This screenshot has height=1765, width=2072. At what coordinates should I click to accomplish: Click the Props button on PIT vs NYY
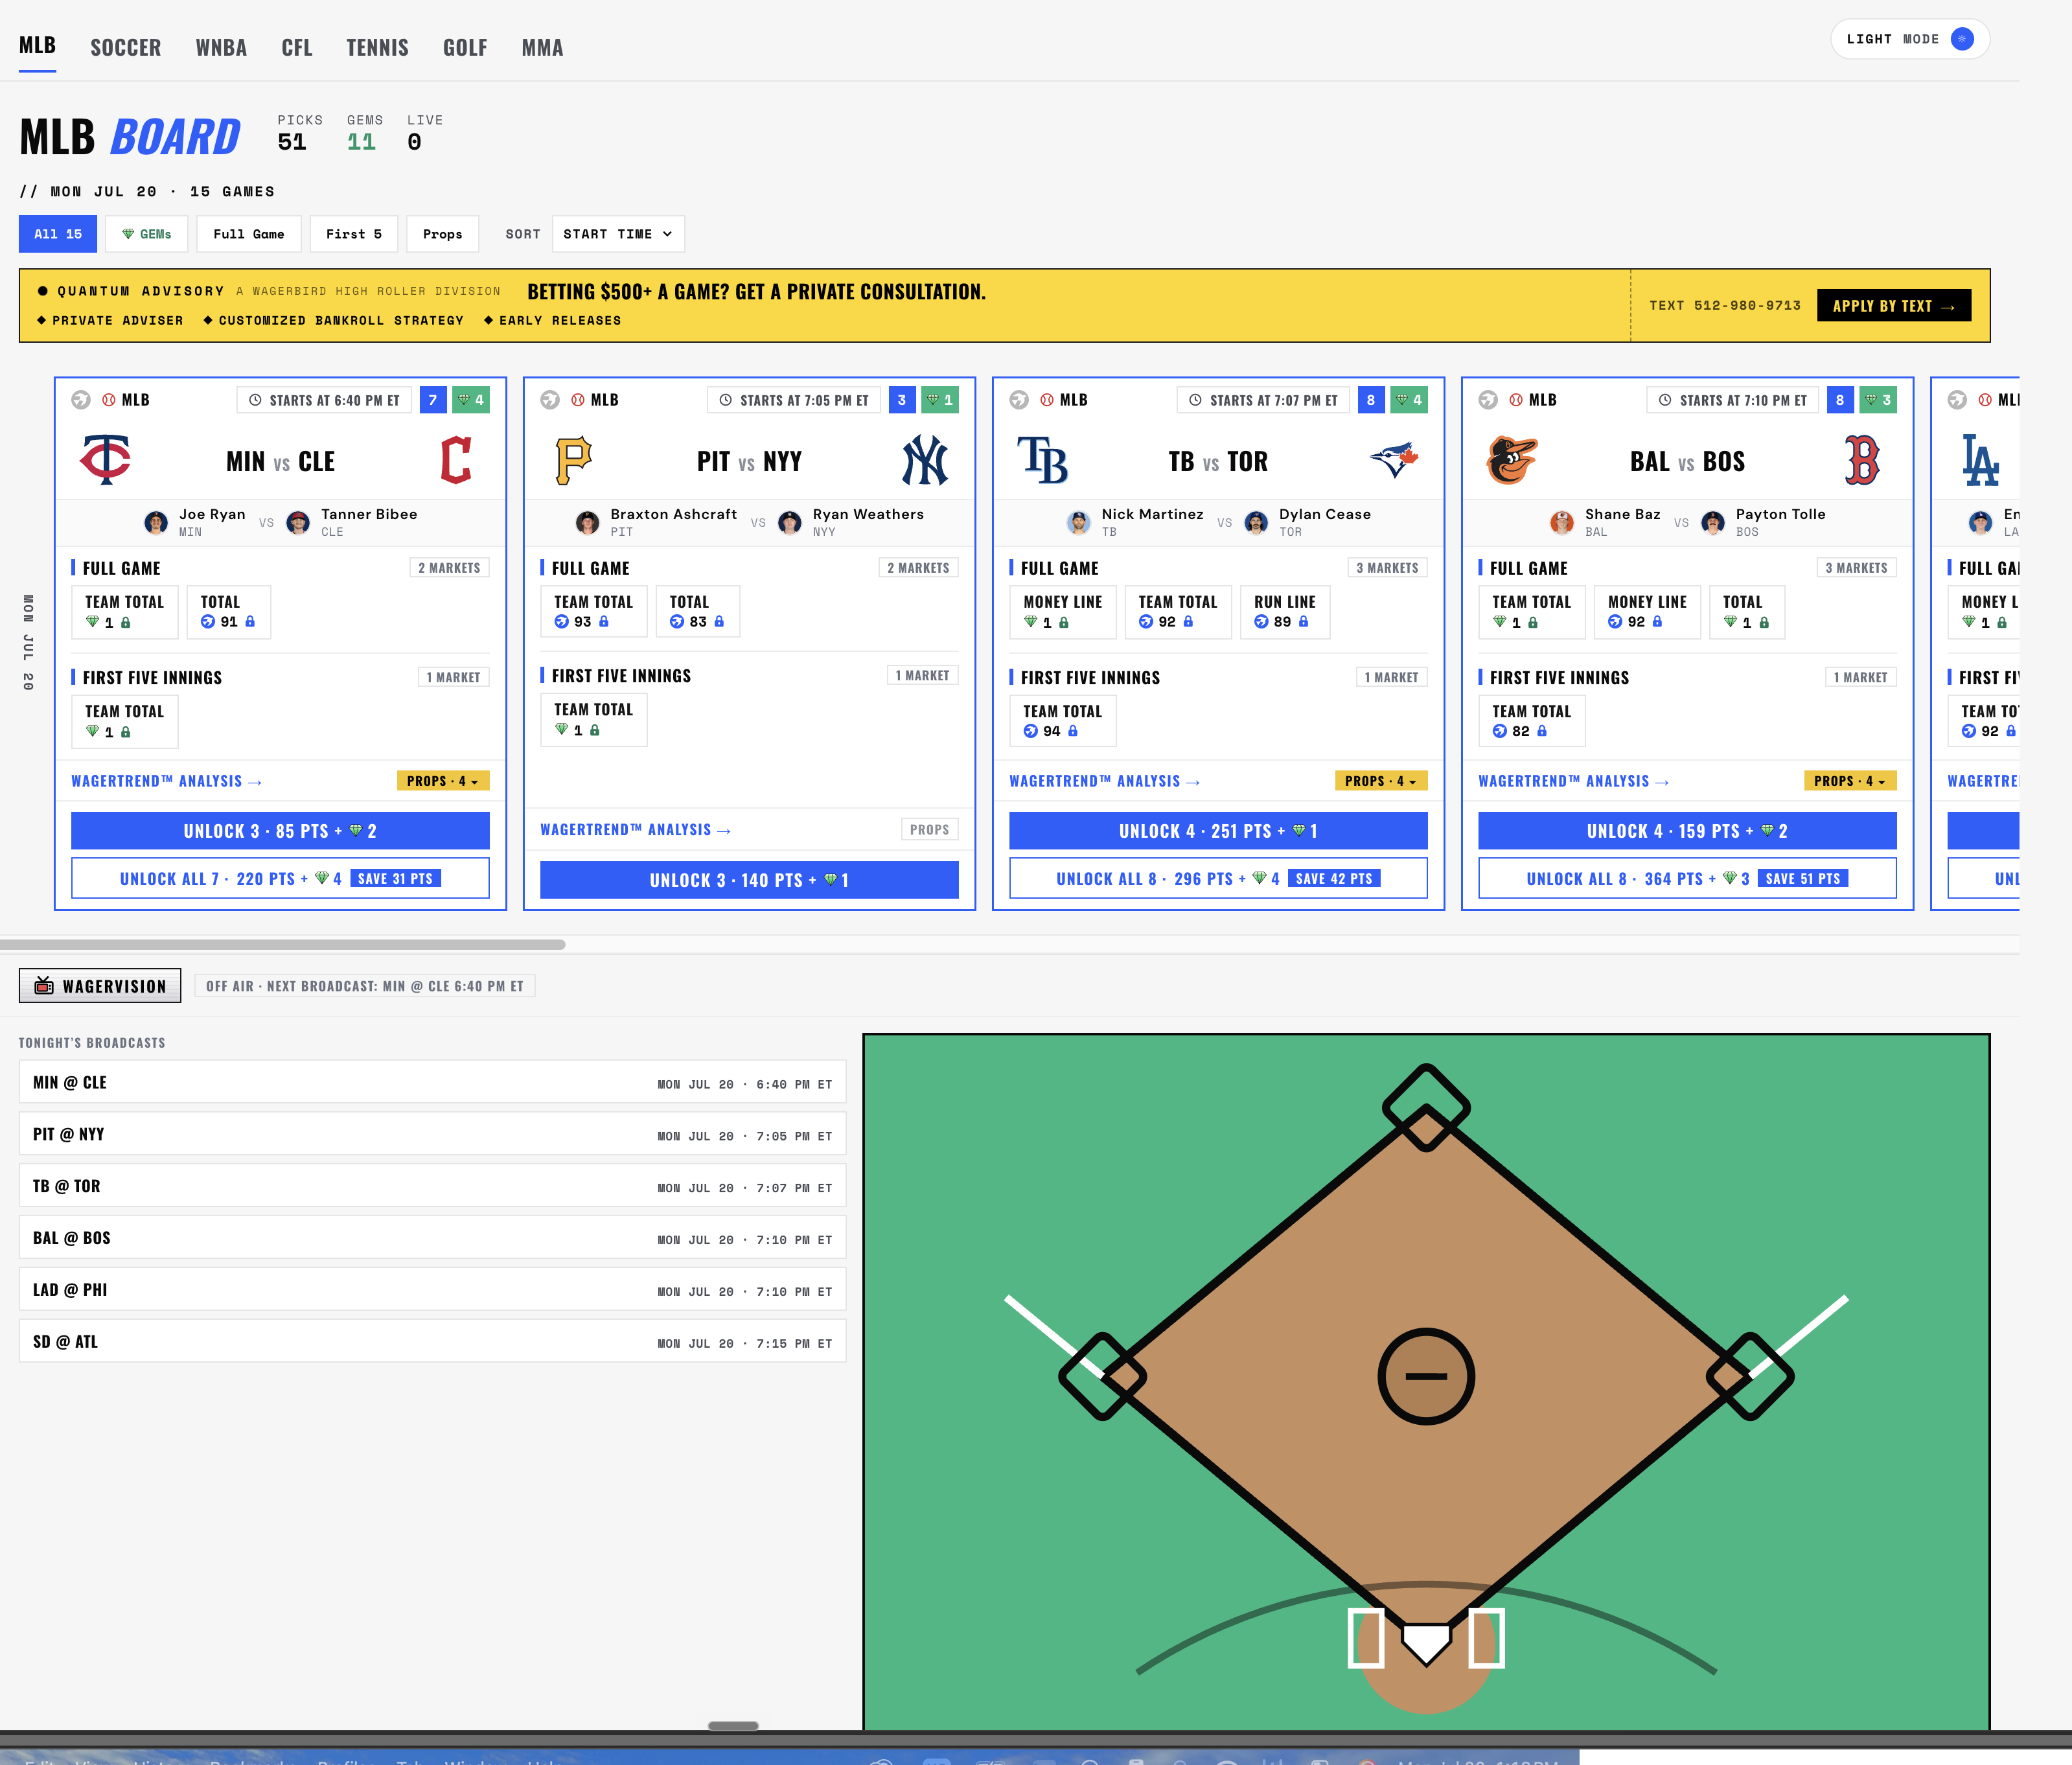(x=930, y=830)
